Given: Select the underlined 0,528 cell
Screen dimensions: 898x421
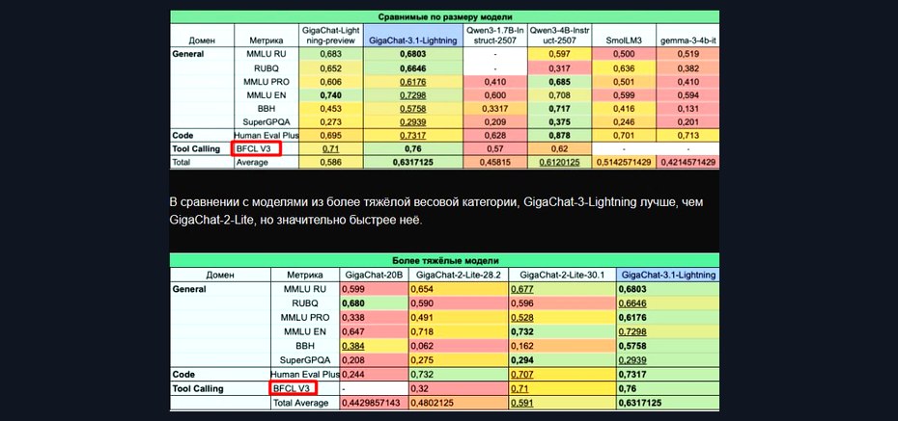Looking at the screenshot, I should pyautogui.click(x=562, y=318).
